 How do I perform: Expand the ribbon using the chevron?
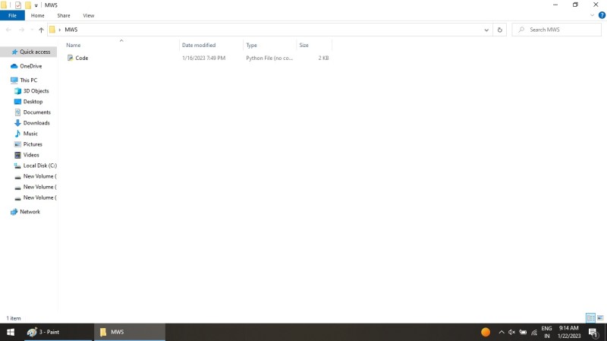pos(592,15)
